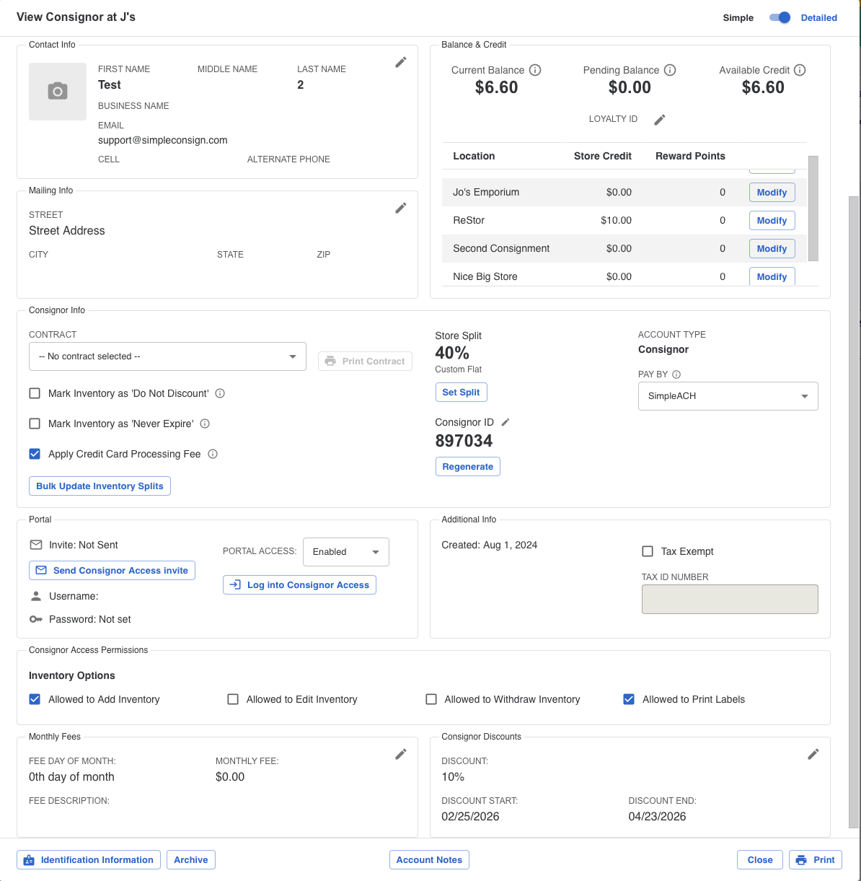Viewport: 861px width, 881px height.
Task: Edit Mailing Info with pencil icon
Action: 401,208
